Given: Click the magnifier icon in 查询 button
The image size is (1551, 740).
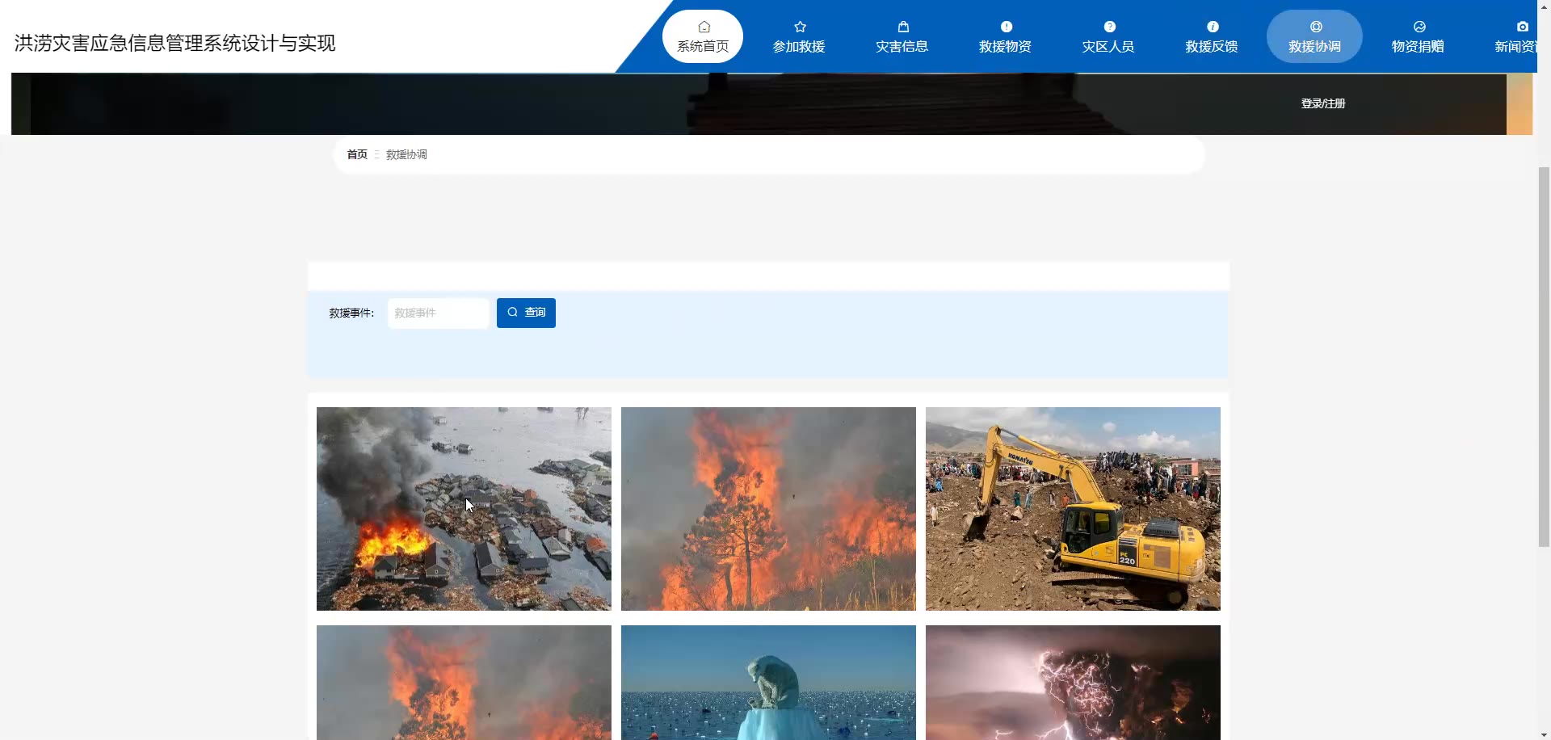Looking at the screenshot, I should click(512, 312).
